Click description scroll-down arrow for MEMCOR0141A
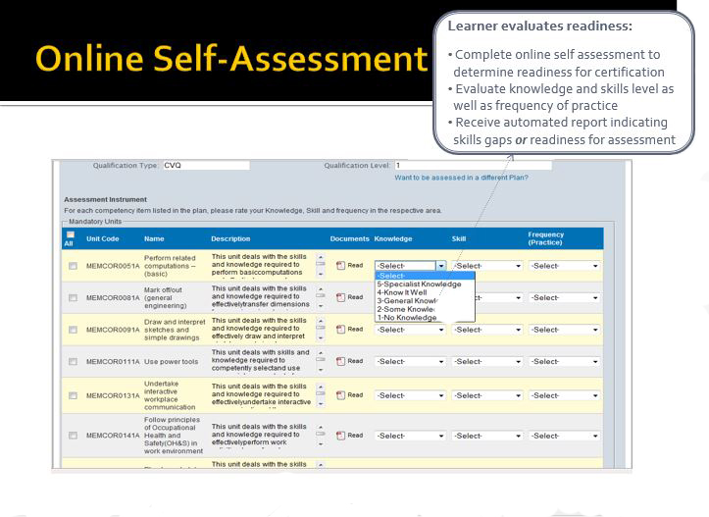Screen dimensions: 709x517 click(321, 444)
